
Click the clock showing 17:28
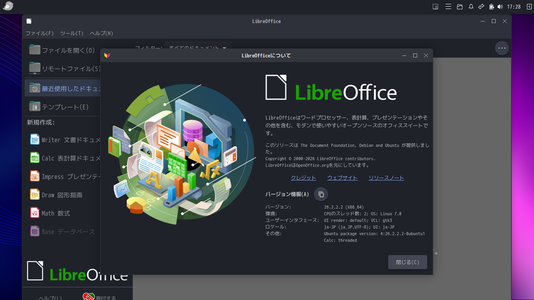click(514, 7)
